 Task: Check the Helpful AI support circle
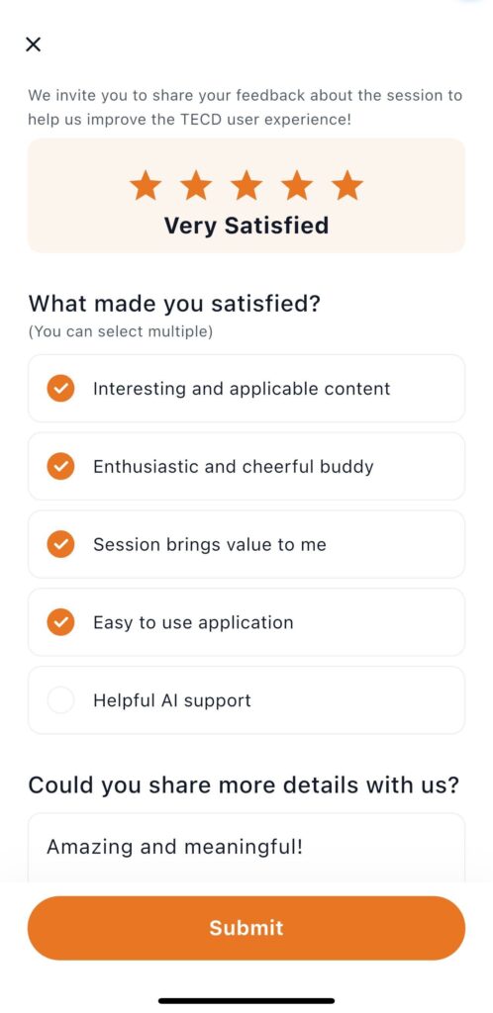pos(60,700)
